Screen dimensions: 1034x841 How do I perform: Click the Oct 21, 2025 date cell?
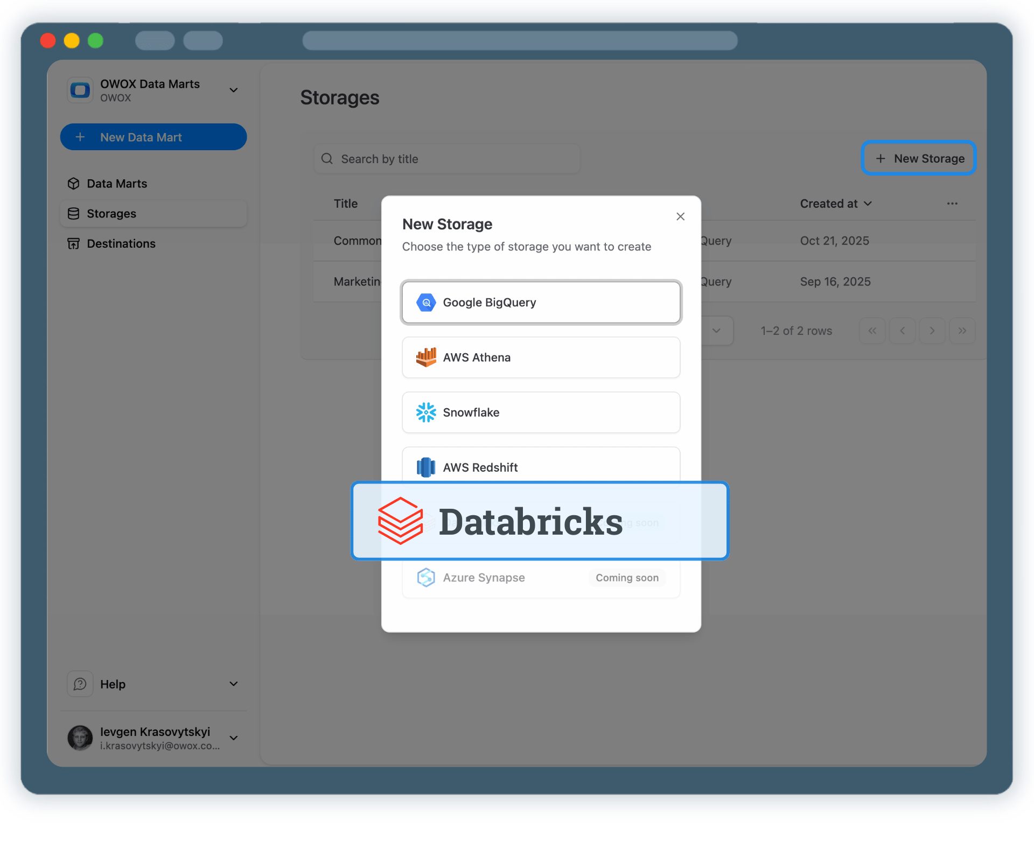(835, 241)
